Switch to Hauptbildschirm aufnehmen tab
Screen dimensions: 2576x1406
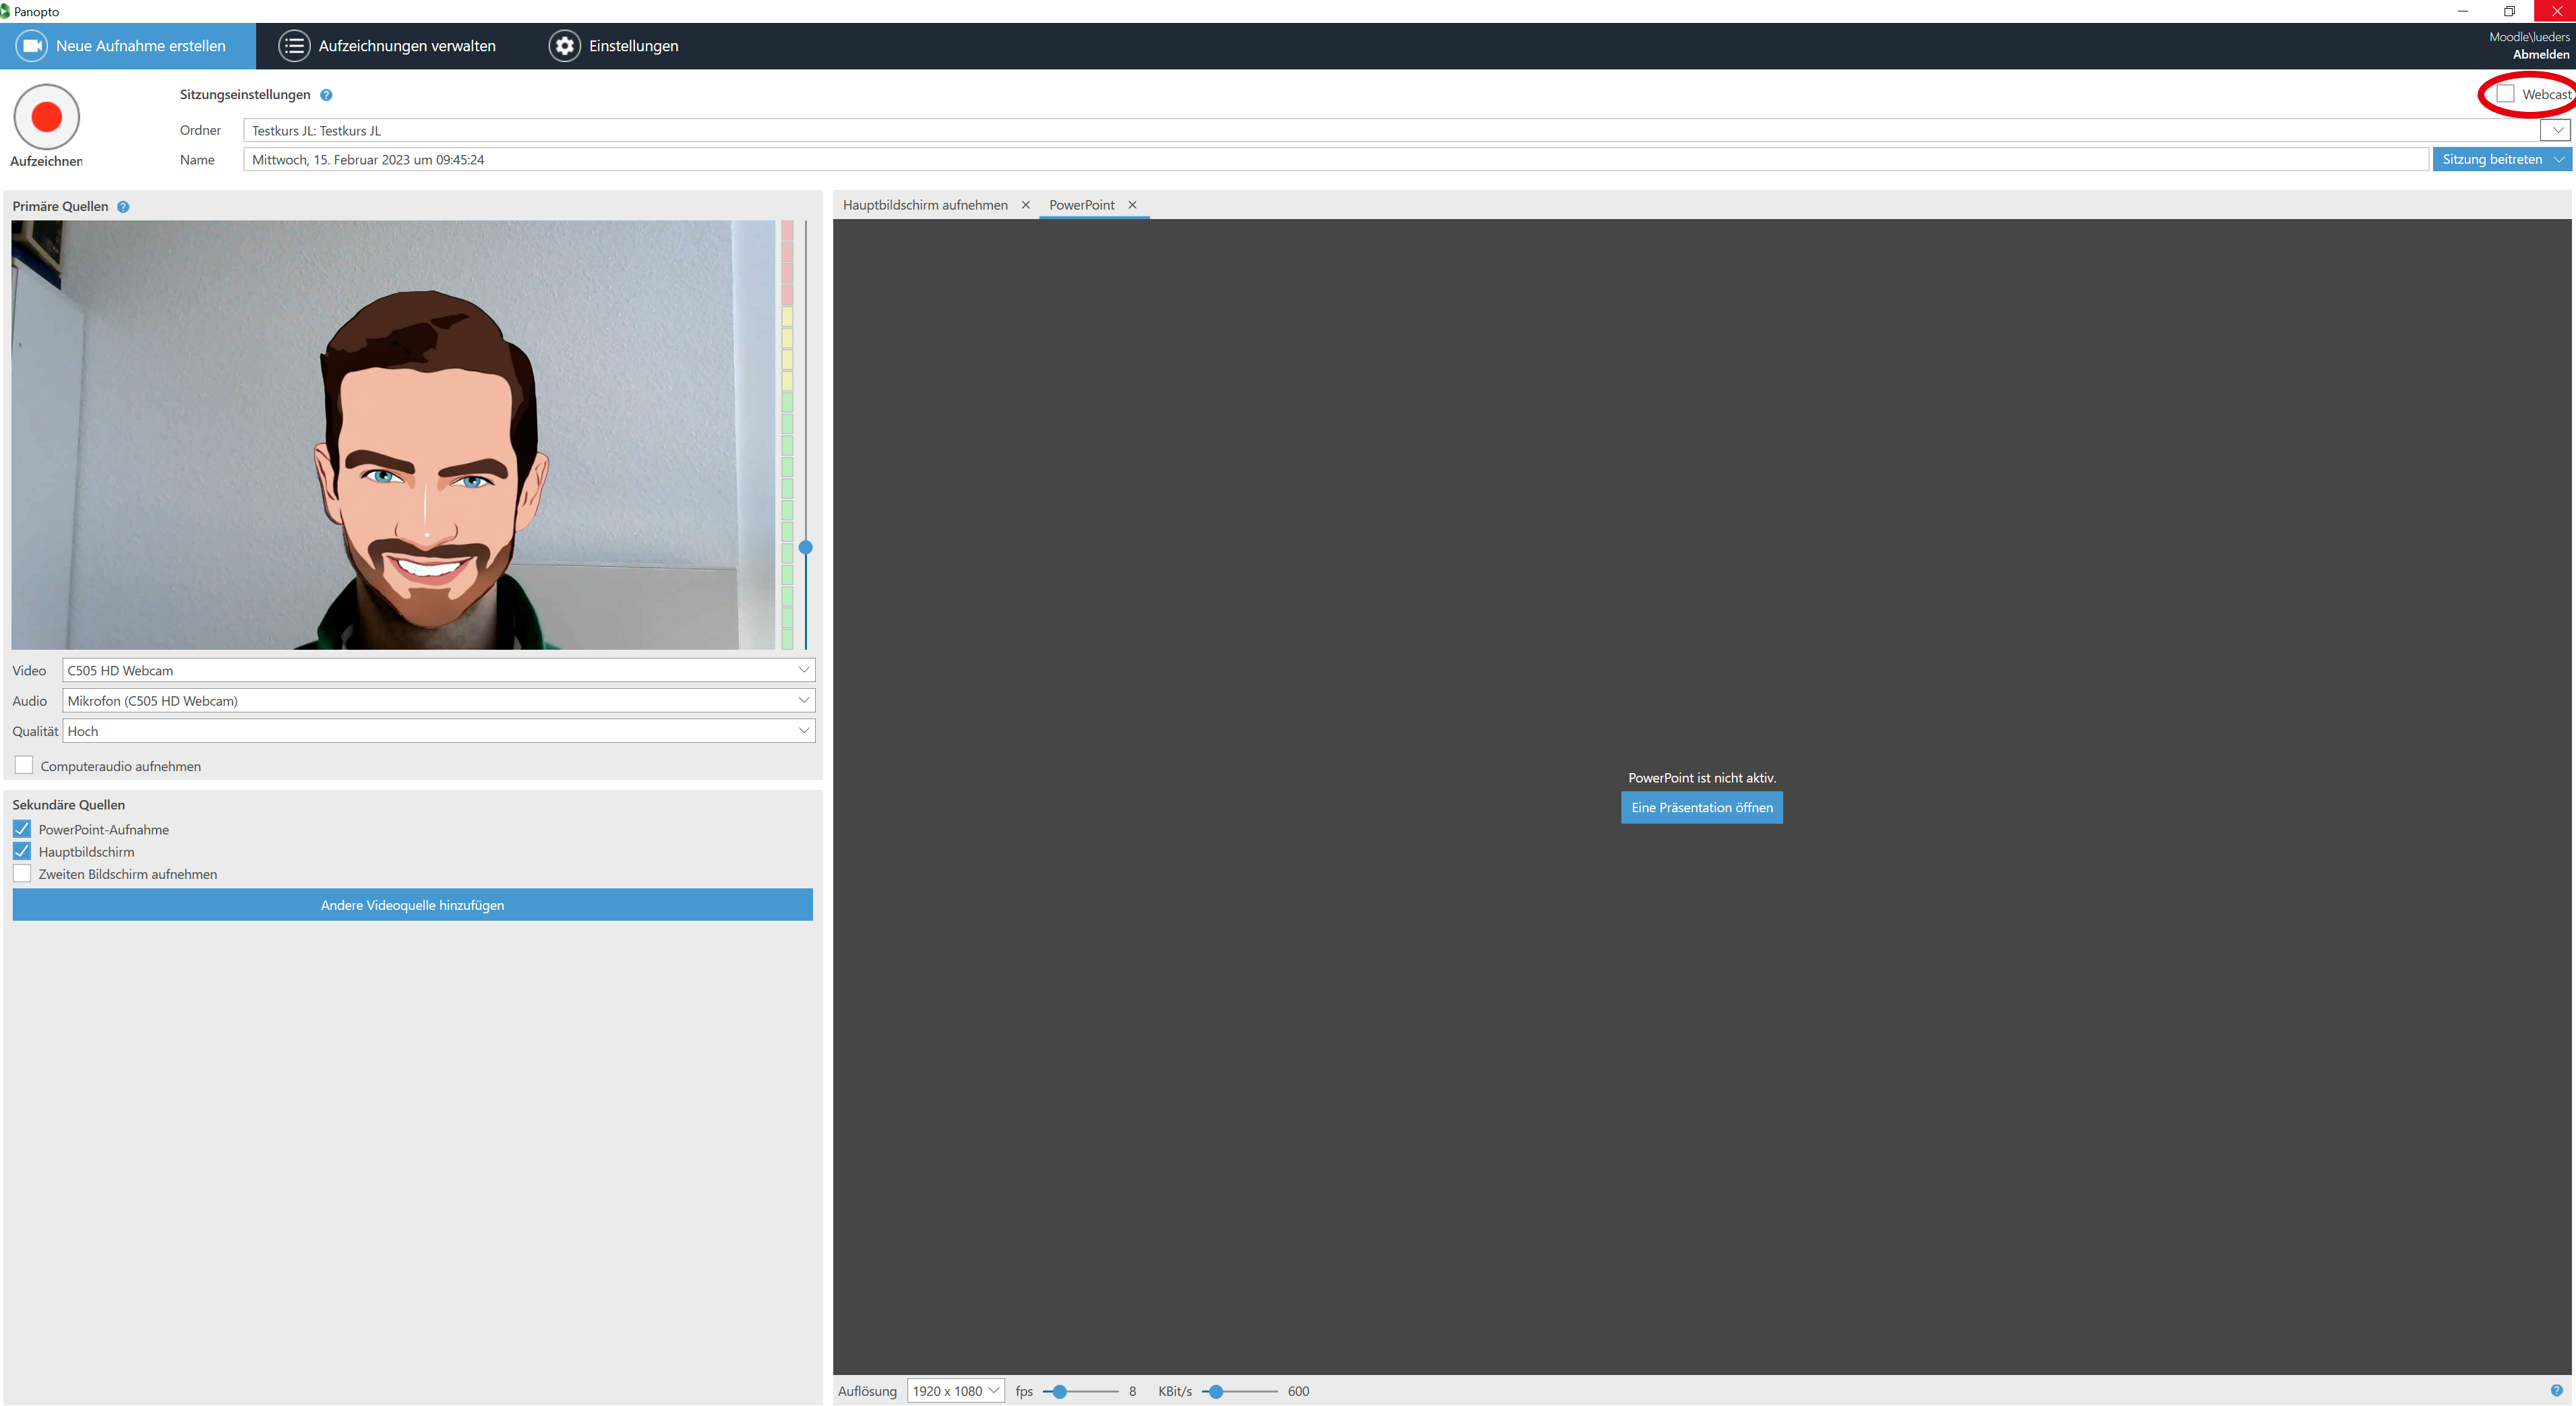point(925,205)
